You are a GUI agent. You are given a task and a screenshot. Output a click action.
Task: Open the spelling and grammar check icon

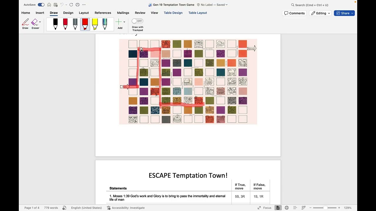(x=64, y=208)
